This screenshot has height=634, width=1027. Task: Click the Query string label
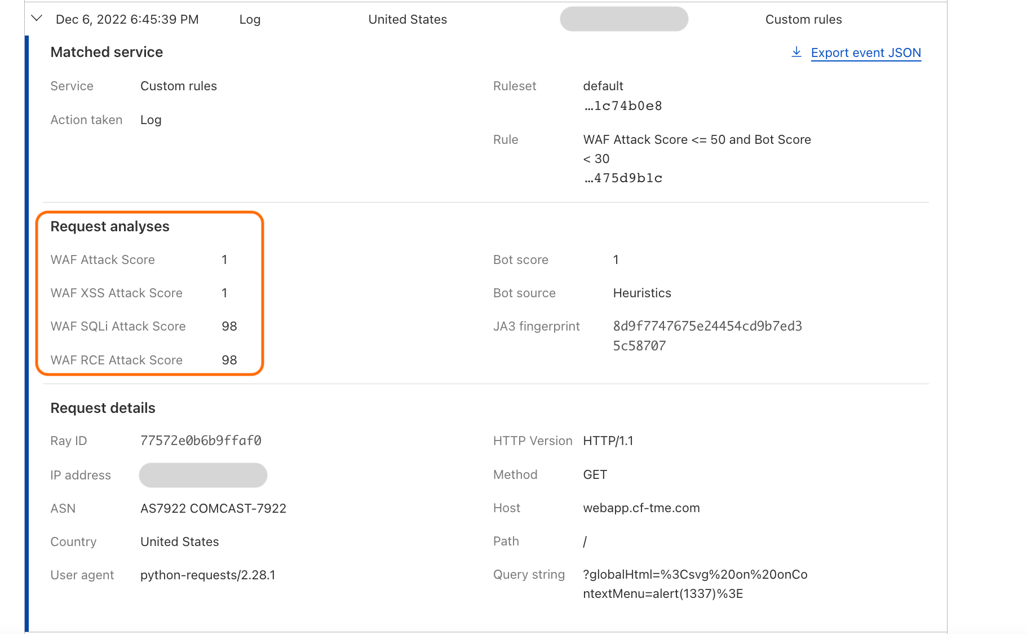(529, 574)
